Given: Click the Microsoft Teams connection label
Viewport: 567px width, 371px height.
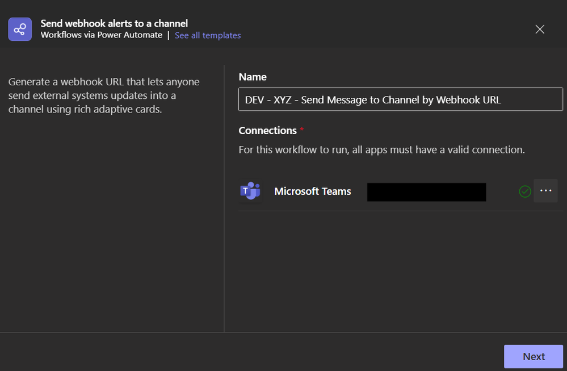Looking at the screenshot, I should point(312,191).
